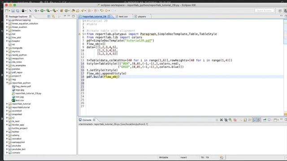Maximize the Package Explorer view
The image size is (287, 161).
coord(74,16)
